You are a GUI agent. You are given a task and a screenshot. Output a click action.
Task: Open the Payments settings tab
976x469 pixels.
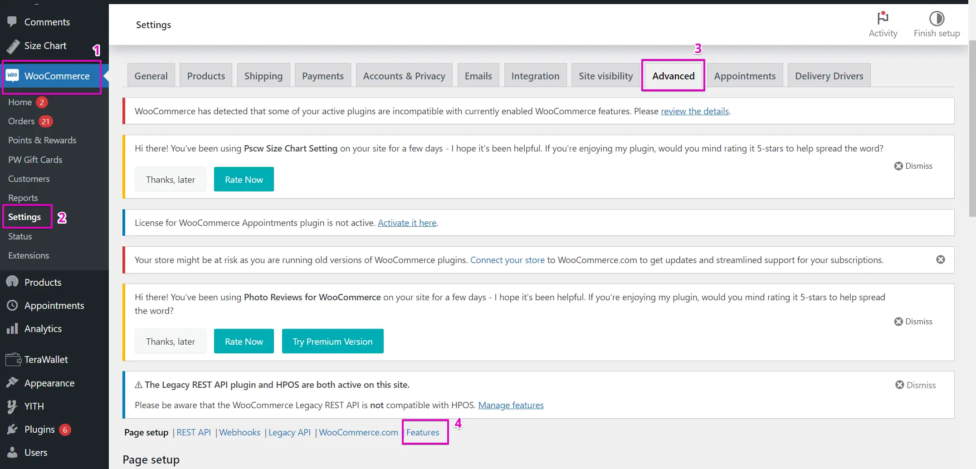pos(322,75)
